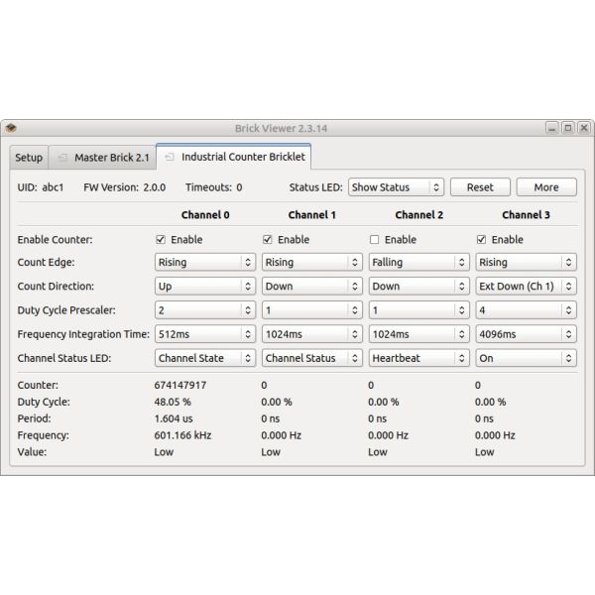Open the Heartbeat status LED dropdown

(418, 358)
